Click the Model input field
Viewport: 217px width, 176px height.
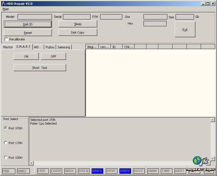tap(35, 17)
